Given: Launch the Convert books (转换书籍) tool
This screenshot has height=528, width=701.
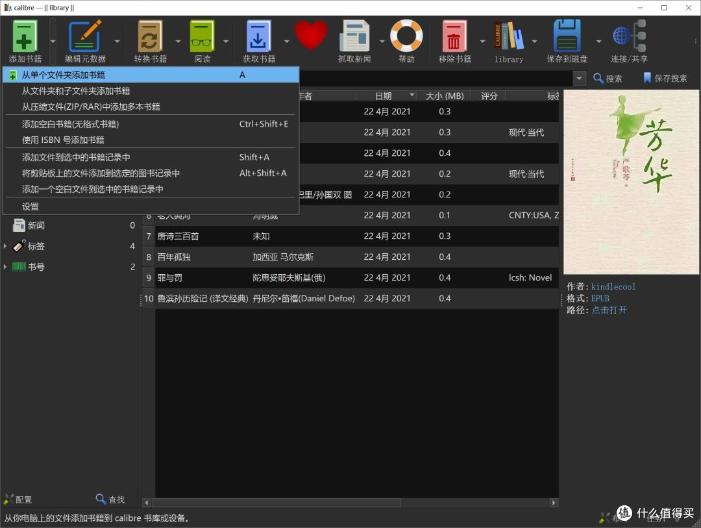Looking at the screenshot, I should coord(150,36).
